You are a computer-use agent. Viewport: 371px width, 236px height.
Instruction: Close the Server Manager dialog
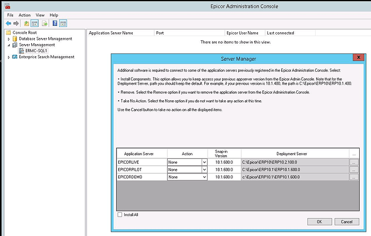pos(359,57)
